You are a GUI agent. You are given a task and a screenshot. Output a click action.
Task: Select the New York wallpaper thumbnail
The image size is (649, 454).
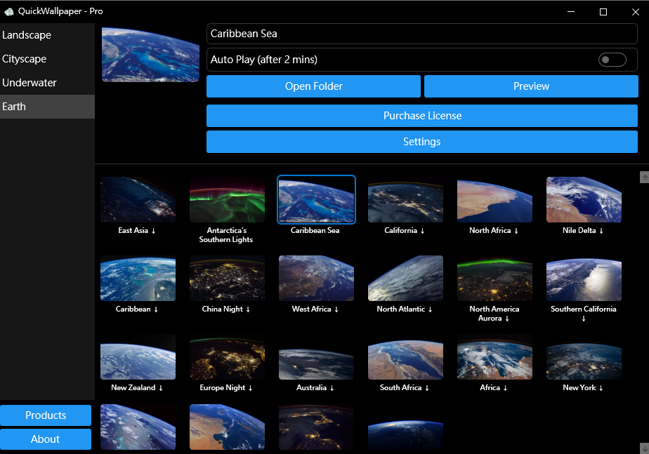click(x=584, y=357)
